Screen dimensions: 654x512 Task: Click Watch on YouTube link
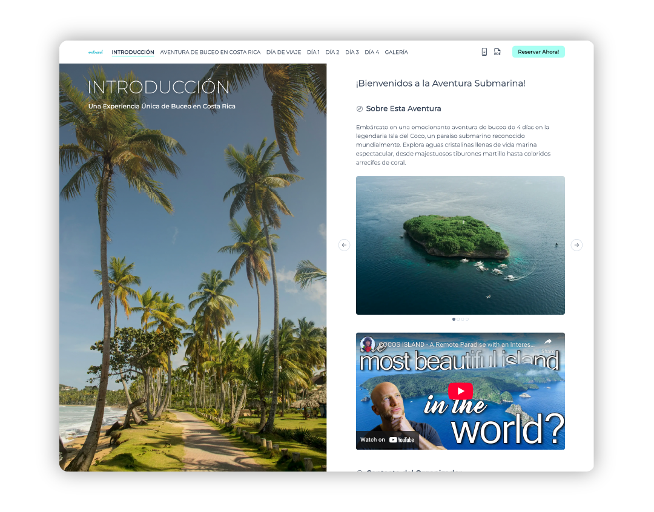click(x=387, y=439)
